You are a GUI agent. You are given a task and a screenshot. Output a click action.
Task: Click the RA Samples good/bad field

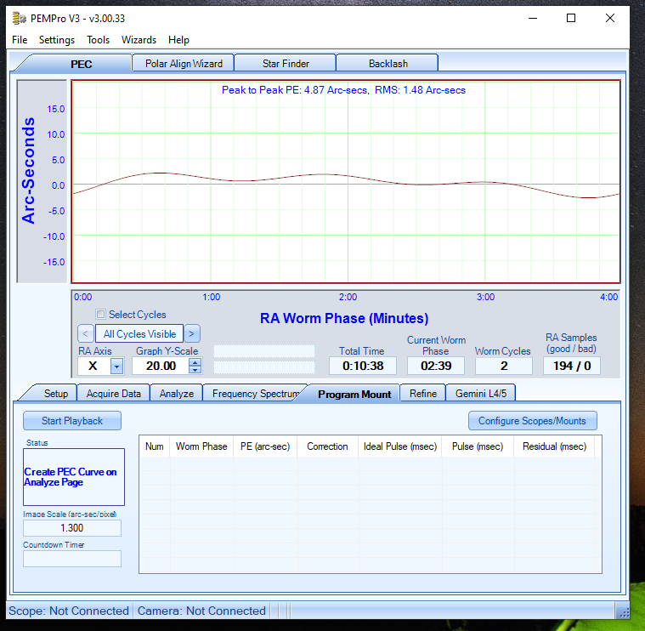tap(572, 366)
